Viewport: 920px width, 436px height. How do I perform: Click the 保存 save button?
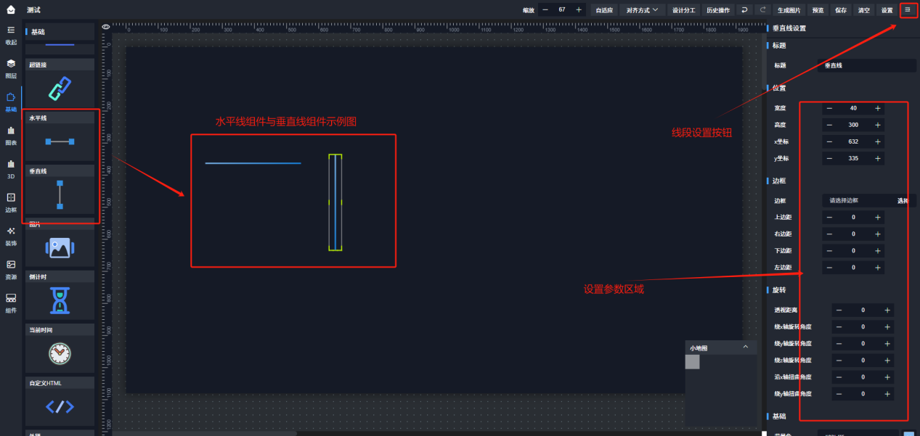coord(841,10)
